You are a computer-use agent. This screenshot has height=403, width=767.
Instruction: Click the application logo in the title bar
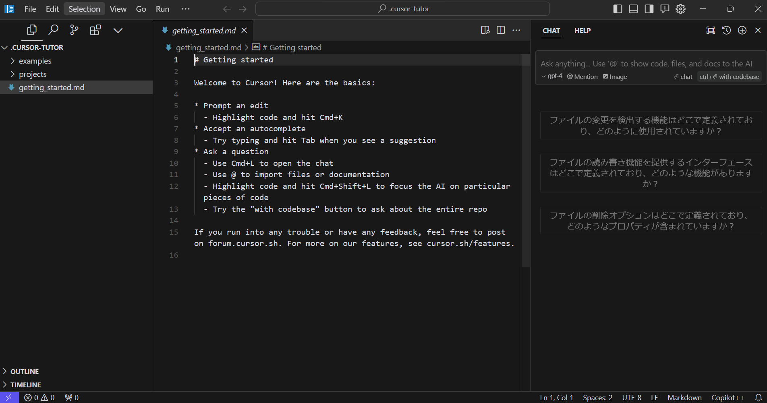9,9
